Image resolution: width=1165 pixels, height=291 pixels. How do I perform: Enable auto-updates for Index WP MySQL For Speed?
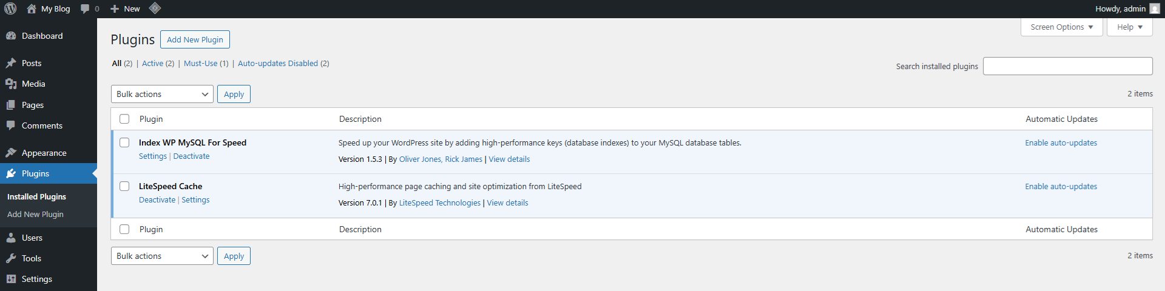[x=1061, y=142]
